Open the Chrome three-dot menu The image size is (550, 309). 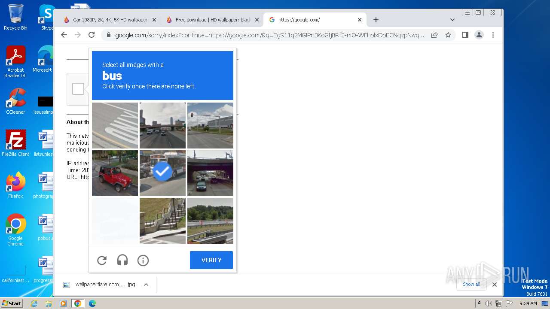(493, 35)
